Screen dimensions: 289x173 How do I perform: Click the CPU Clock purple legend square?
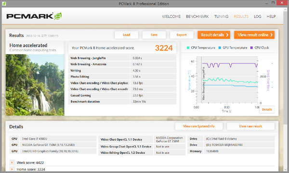pyautogui.click(x=251, y=48)
